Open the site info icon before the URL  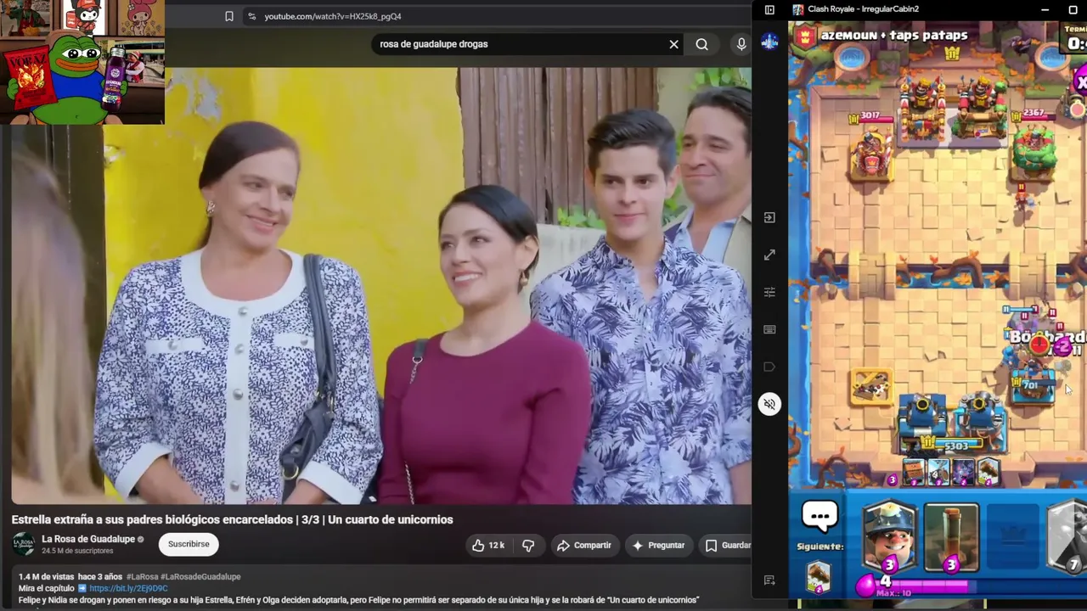coord(251,16)
